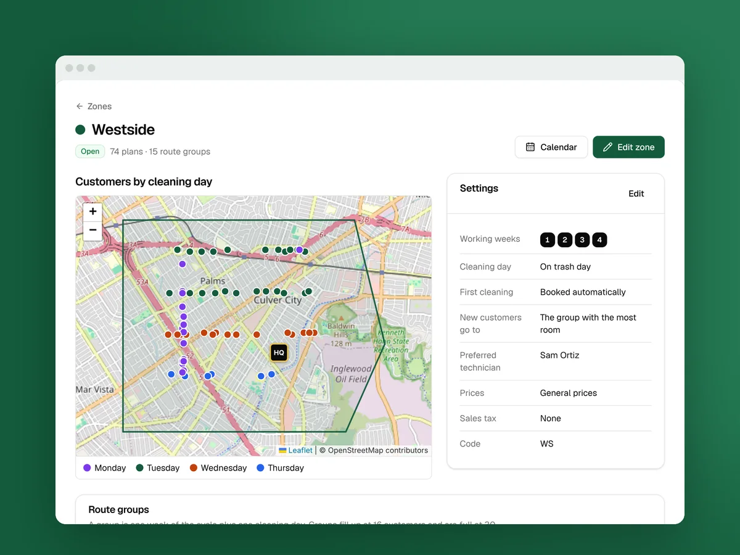The height and width of the screenshot is (555, 740).
Task: Zoom in on the map
Action: click(92, 212)
